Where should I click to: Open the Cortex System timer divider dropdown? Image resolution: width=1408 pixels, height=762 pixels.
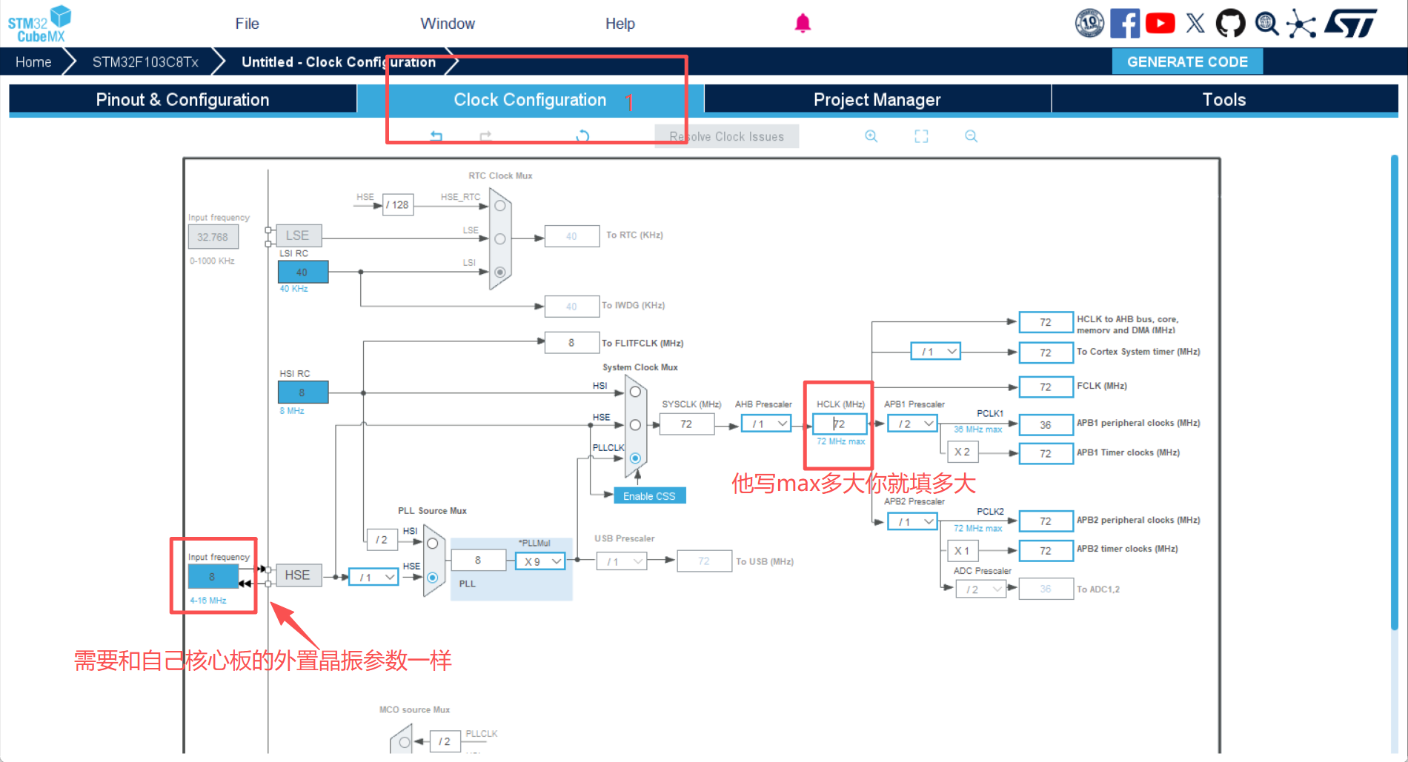[936, 352]
